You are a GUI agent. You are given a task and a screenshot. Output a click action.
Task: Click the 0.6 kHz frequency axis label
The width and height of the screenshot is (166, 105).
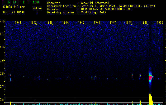pos(2,100)
